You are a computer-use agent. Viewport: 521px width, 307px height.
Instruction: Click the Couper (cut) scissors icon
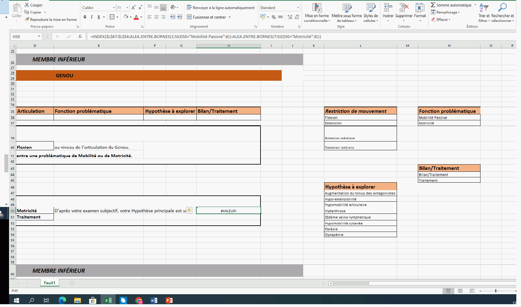[27, 5]
